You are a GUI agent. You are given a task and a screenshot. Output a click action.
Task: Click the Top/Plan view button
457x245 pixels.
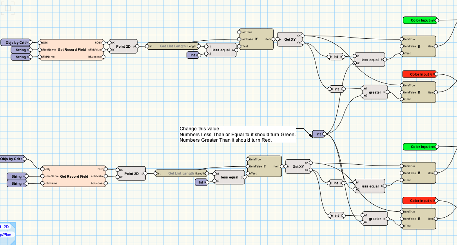7,235
